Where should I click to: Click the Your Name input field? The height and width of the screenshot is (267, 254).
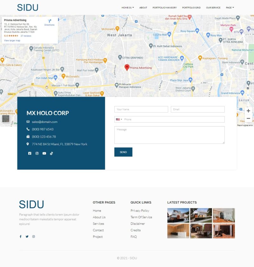click(x=141, y=109)
